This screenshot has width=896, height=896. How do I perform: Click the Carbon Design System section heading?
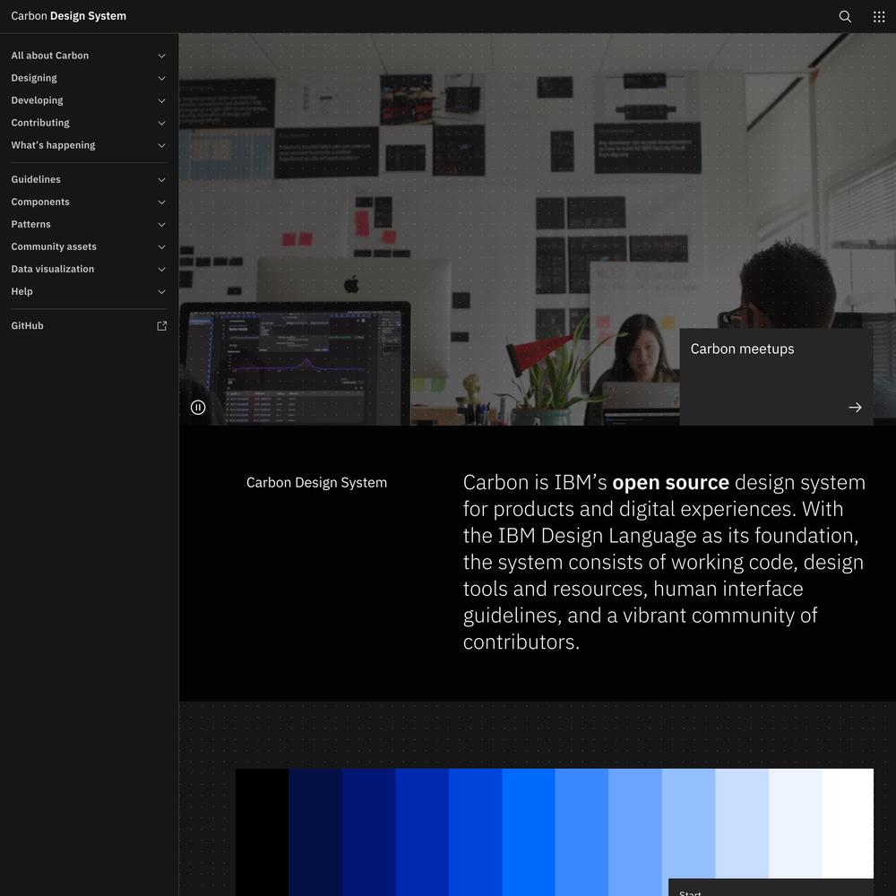[x=316, y=483]
